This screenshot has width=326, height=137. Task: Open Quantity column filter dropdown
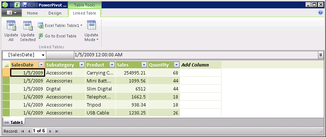coord(177,65)
